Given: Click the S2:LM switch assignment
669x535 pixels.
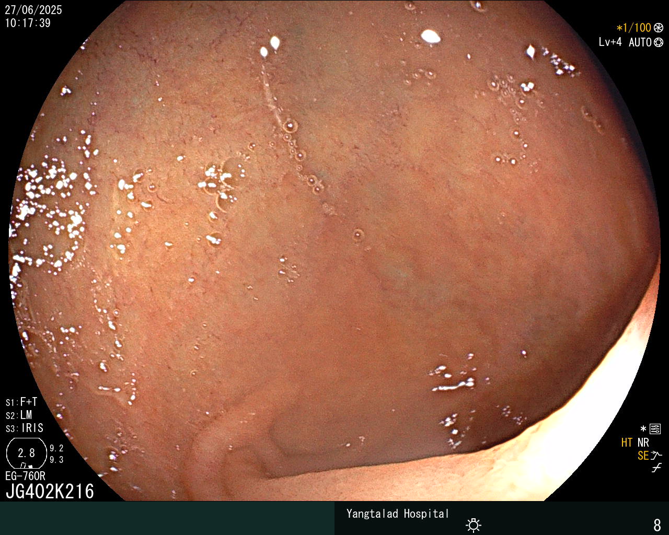Looking at the screenshot, I should pos(19,415).
